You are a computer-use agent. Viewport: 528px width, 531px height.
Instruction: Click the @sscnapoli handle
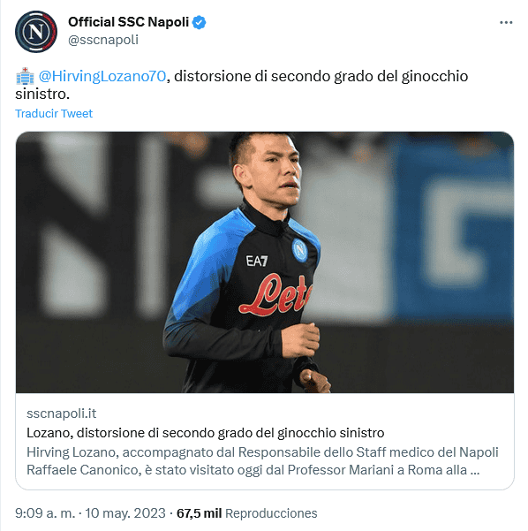(x=103, y=40)
